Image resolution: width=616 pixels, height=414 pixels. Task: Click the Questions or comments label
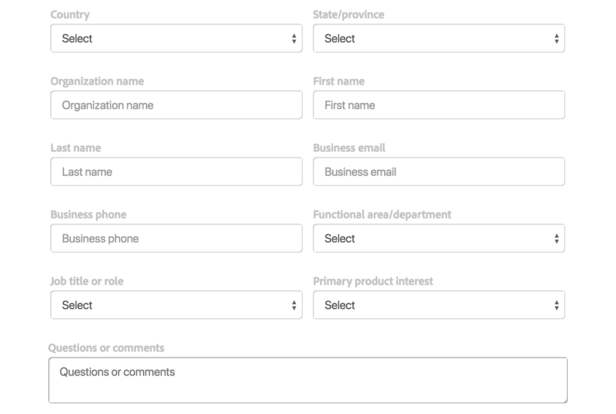tap(106, 348)
